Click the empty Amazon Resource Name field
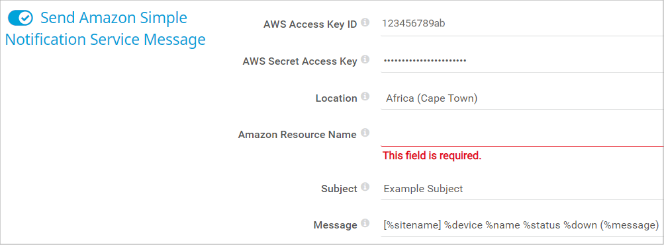Image resolution: width=664 pixels, height=245 pixels. (x=522, y=135)
